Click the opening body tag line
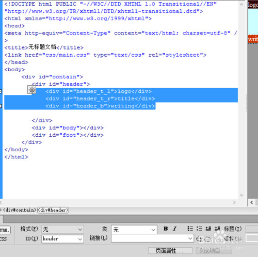Viewport: 258px width, 257px height. tap(14, 70)
